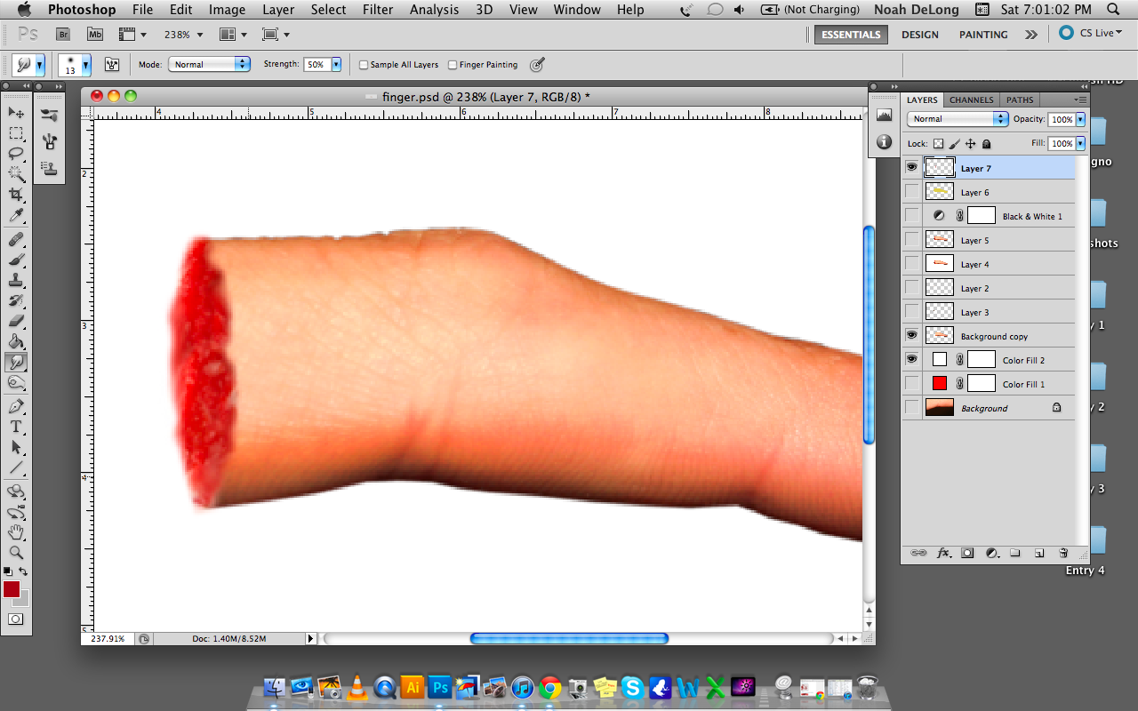Select the Type tool

coord(16,427)
